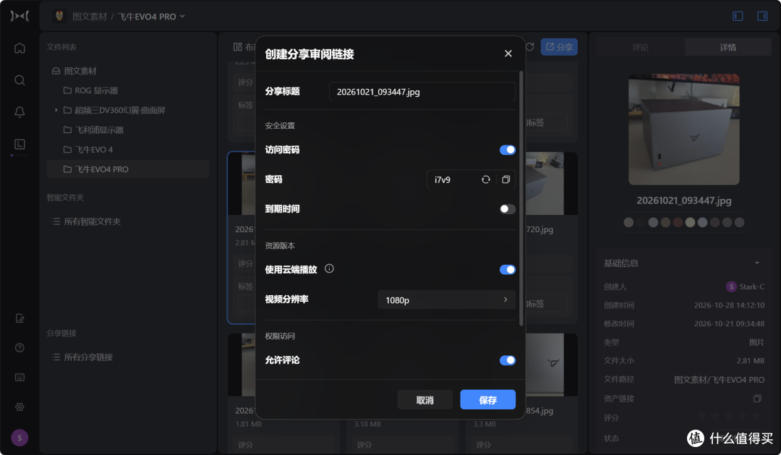Open the notifications bell
The height and width of the screenshot is (455, 781).
pos(20,112)
